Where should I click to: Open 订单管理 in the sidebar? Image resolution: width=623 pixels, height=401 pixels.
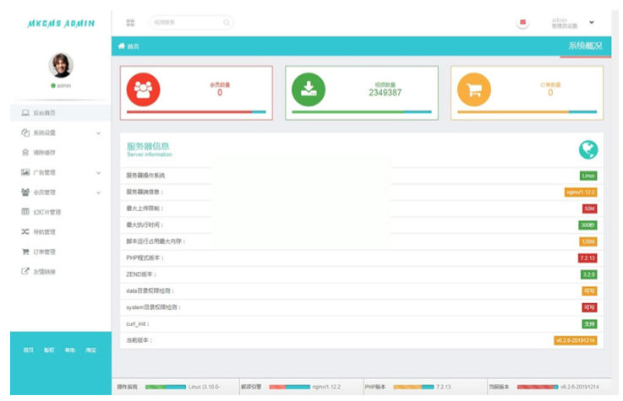[44, 252]
